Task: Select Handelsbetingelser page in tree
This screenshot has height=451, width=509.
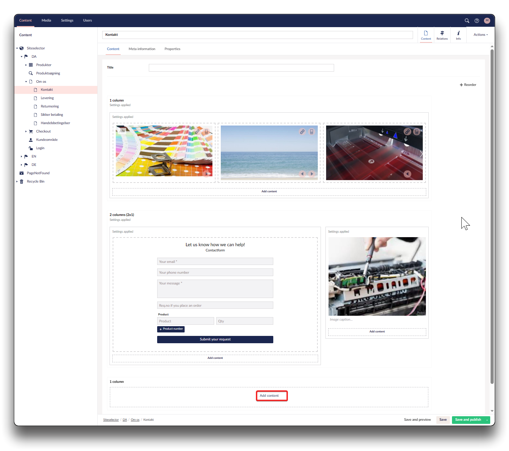Action: [x=55, y=123]
